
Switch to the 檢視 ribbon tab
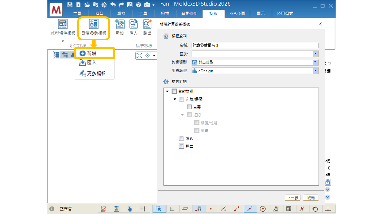[x=165, y=14]
